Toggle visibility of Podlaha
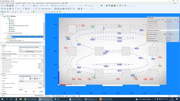 [10, 31]
